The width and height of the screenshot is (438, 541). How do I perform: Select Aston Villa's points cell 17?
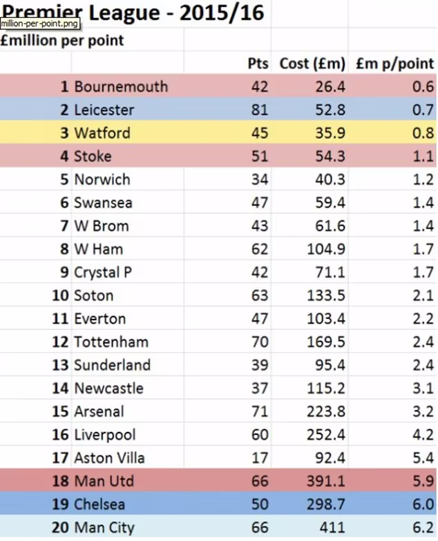tap(260, 458)
